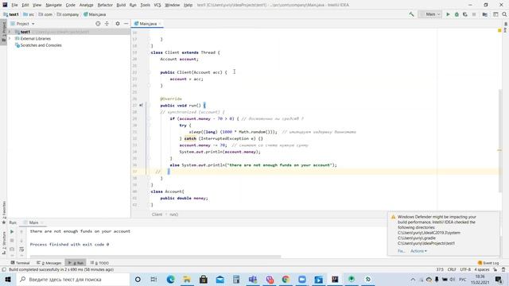The image size is (509, 286).
Task: Show hidden system tray icons chevron
Action: (413, 279)
